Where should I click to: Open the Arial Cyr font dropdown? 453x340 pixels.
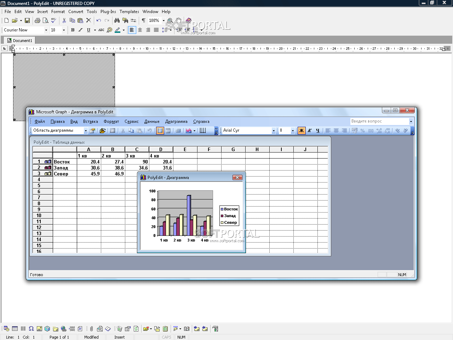[274, 131]
